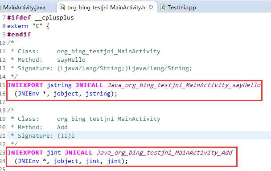The height and width of the screenshot is (171, 271).
Task: Click the jstring return type on line 15
Action: coord(59,85)
